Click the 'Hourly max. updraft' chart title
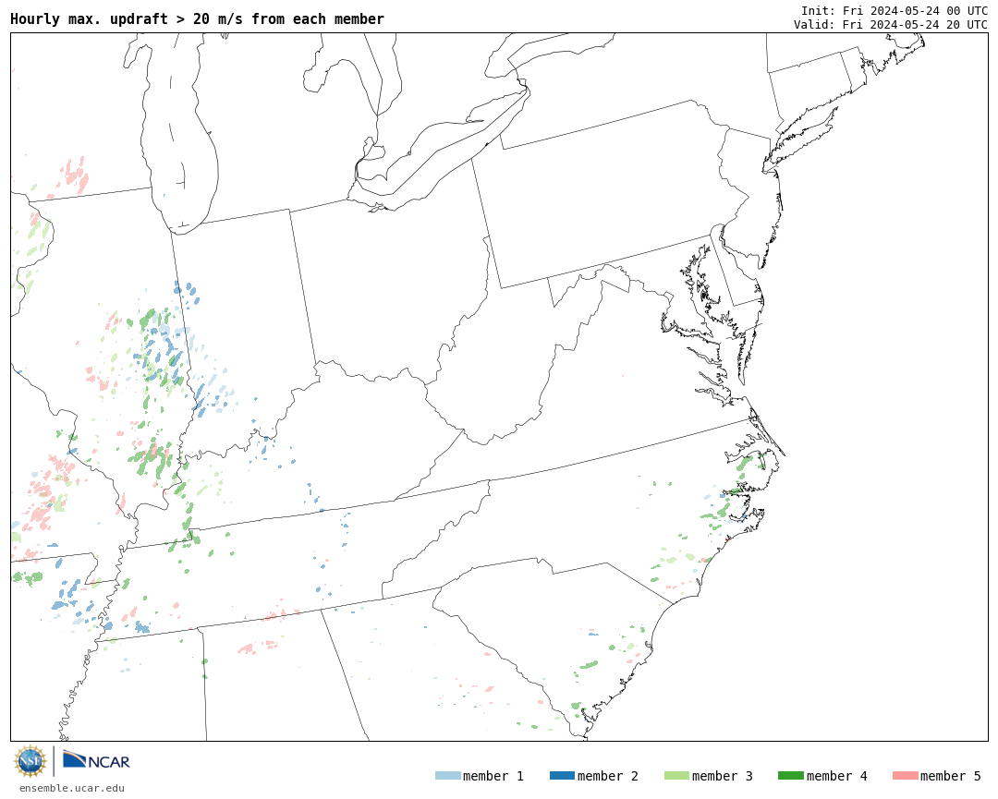 click(x=198, y=19)
